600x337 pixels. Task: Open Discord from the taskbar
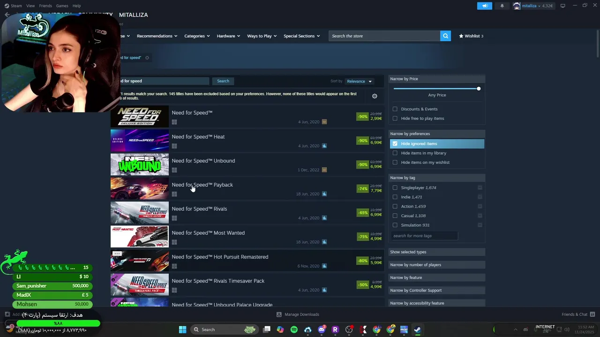pyautogui.click(x=322, y=330)
